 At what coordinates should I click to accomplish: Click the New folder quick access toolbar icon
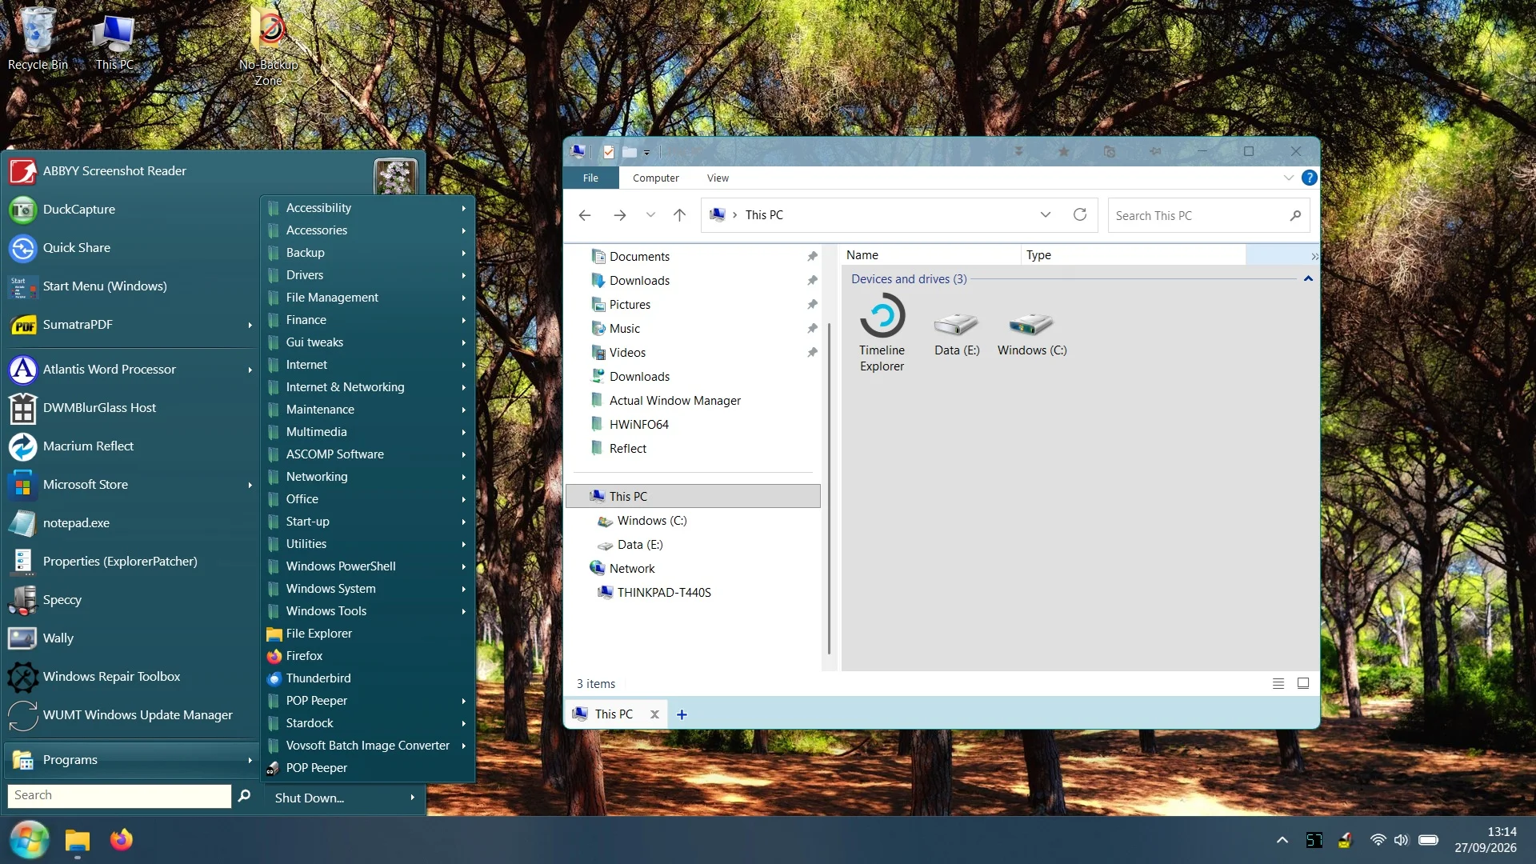point(630,152)
